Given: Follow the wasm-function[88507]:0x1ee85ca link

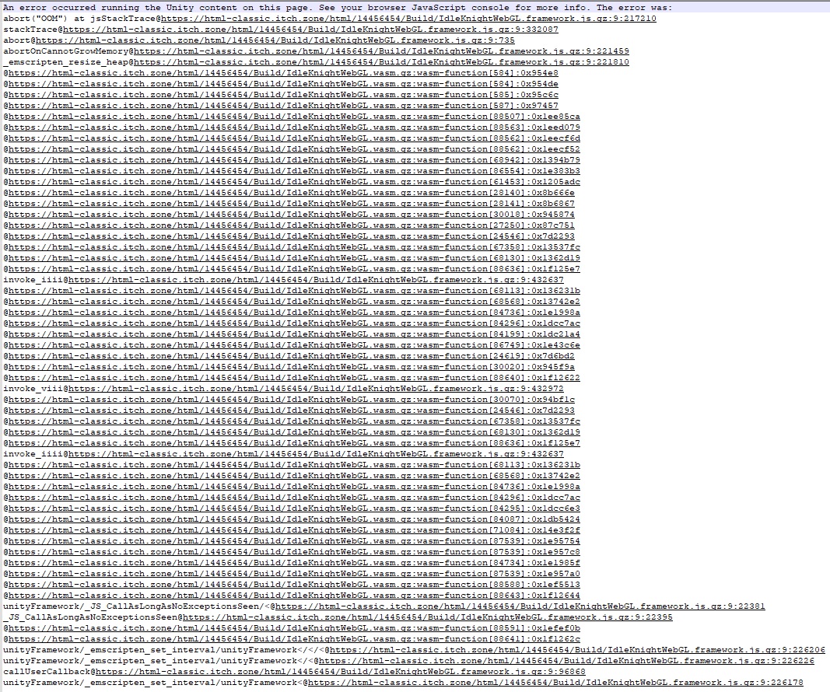Looking at the screenshot, I should (294, 117).
